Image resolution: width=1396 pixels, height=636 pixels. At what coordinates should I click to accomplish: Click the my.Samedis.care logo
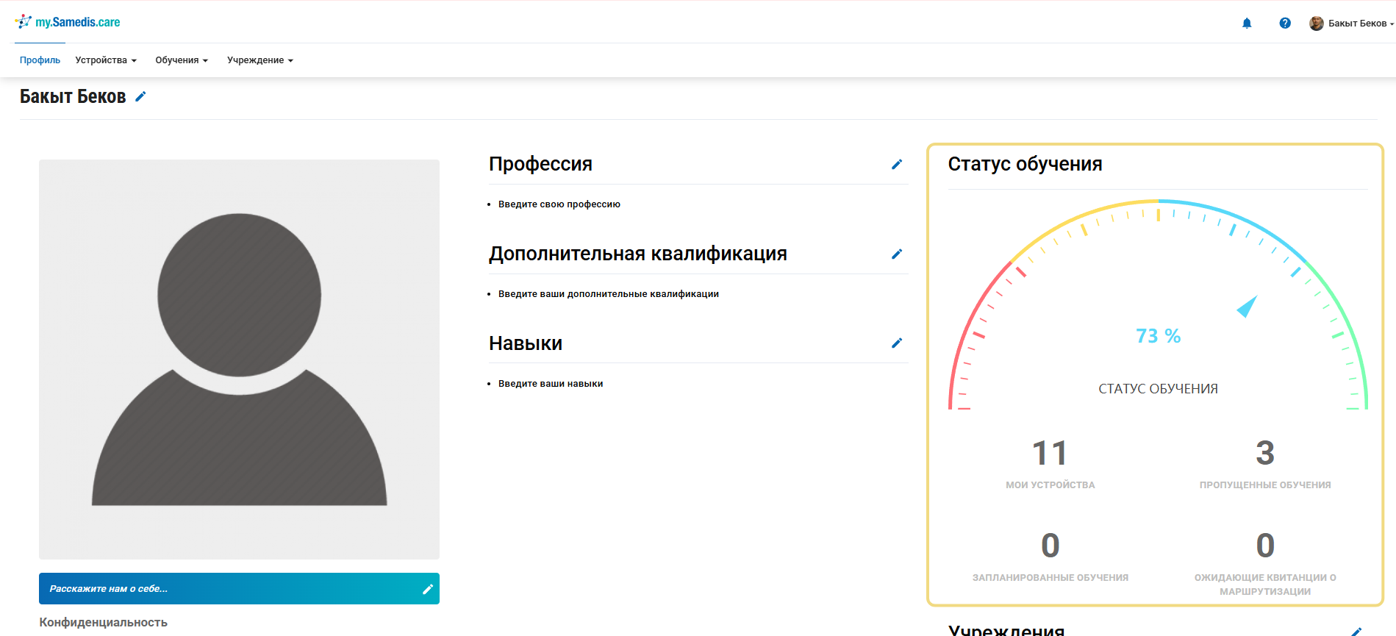[68, 22]
